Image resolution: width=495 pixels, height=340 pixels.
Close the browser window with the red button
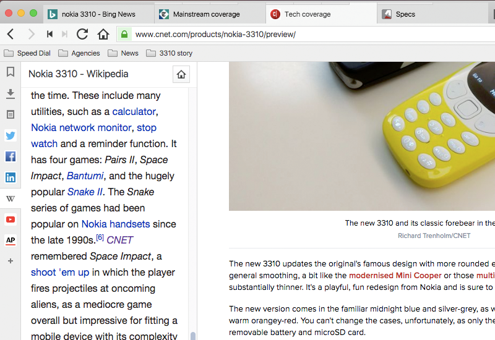point(9,13)
